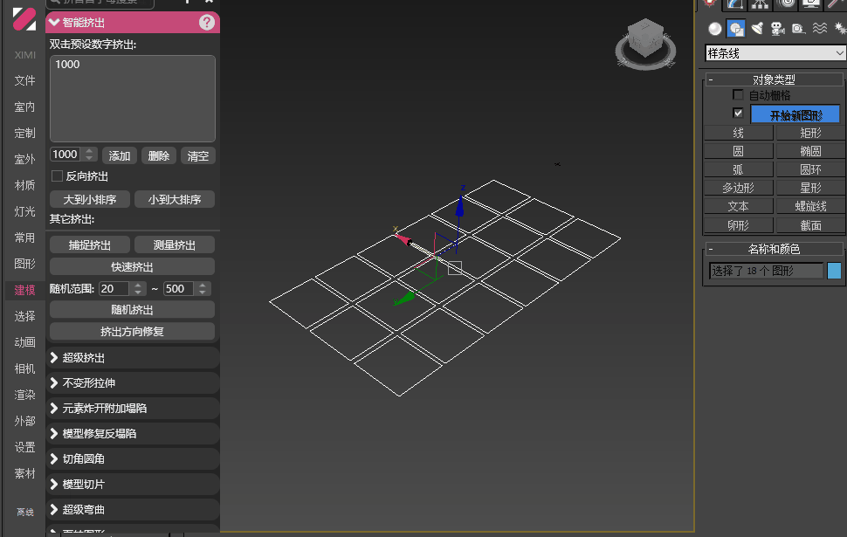
Task: Select the Geometry category sphere icon
Action: (x=714, y=29)
